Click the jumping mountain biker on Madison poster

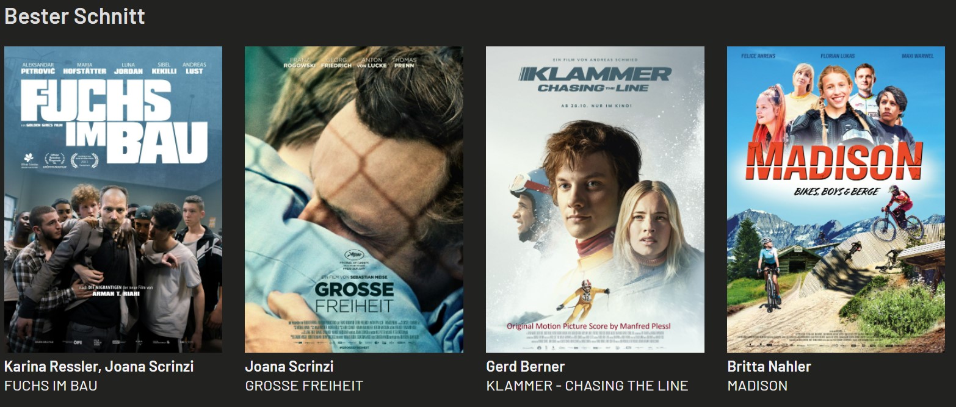coord(897,214)
